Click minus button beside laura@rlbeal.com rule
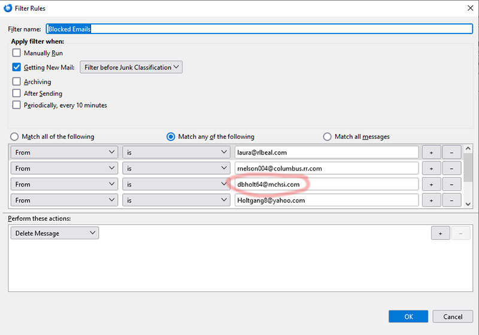The image size is (479, 335). pyautogui.click(x=451, y=153)
